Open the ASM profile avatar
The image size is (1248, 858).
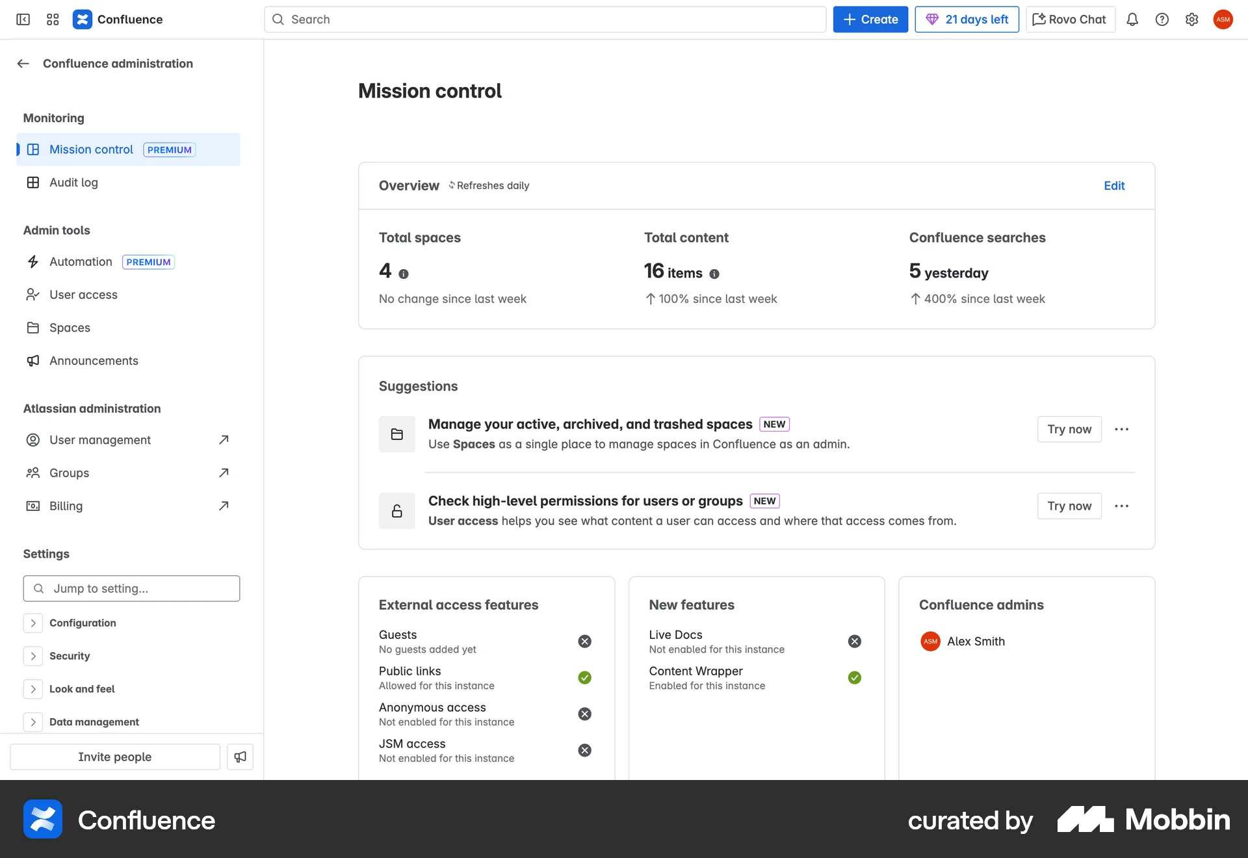pos(1223,19)
